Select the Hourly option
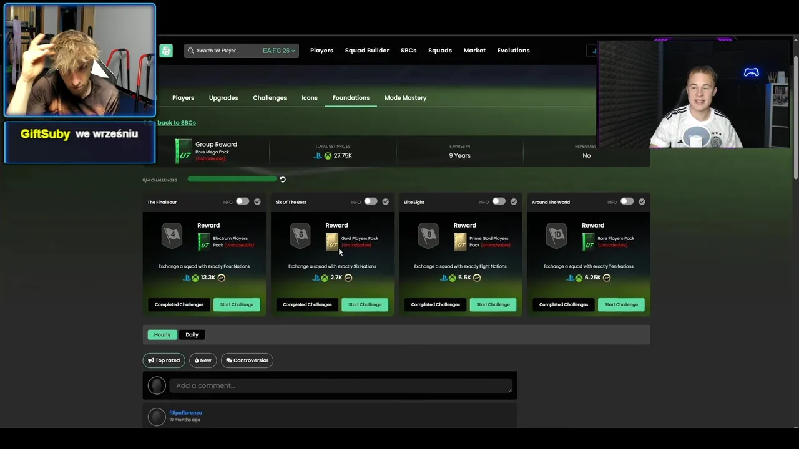The image size is (799, 449). coord(162,335)
